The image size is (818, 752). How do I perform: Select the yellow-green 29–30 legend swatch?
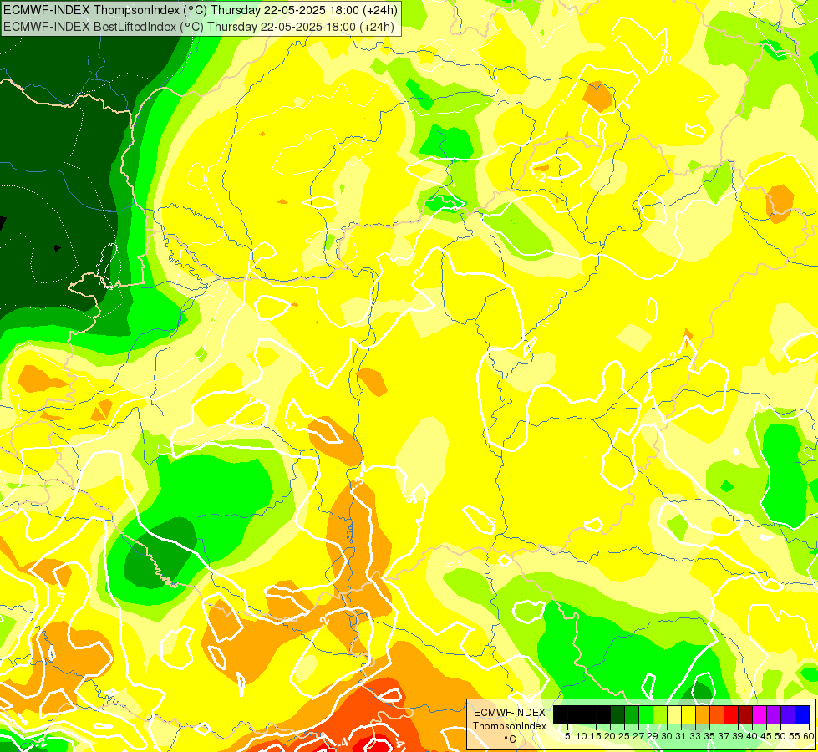click(x=660, y=714)
